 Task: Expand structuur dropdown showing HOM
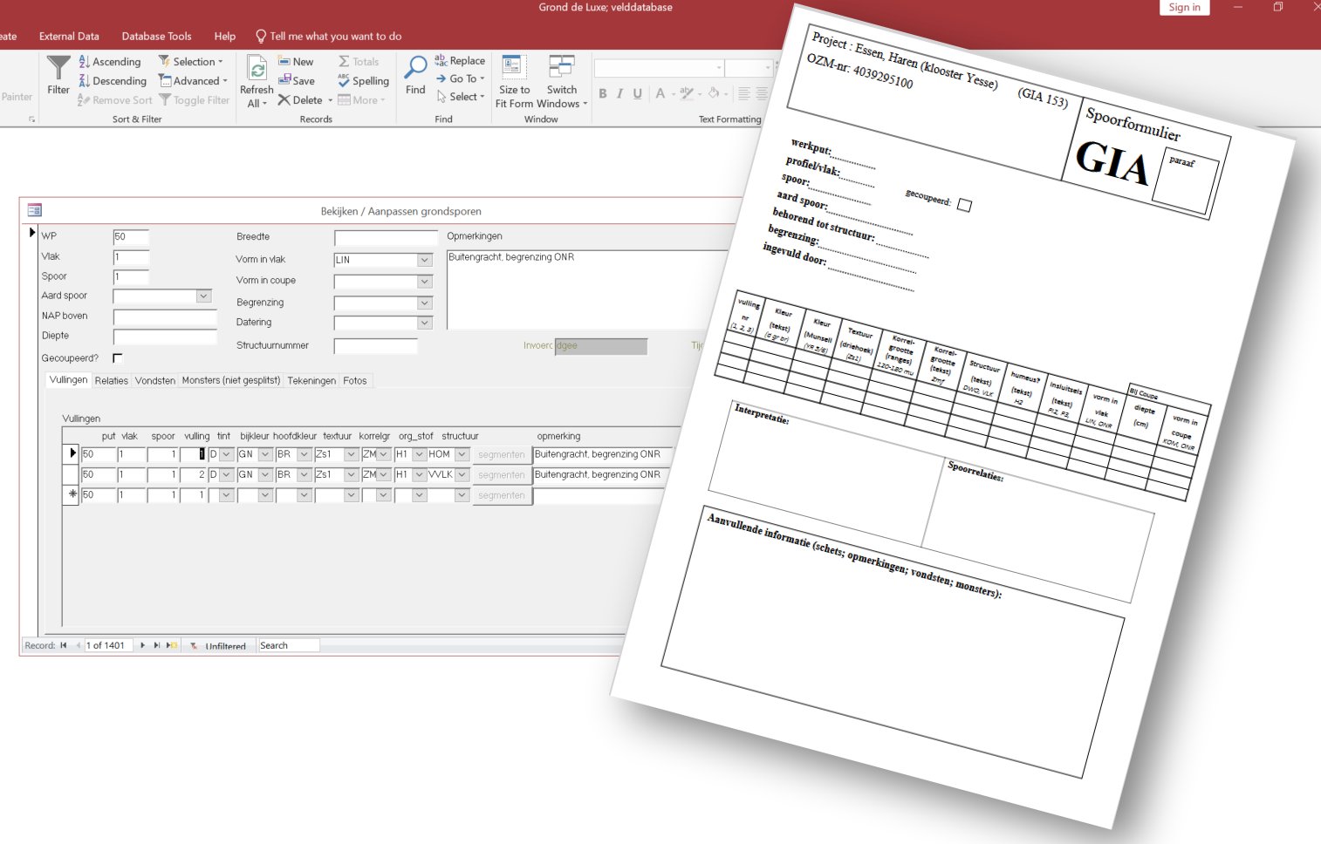coord(462,454)
